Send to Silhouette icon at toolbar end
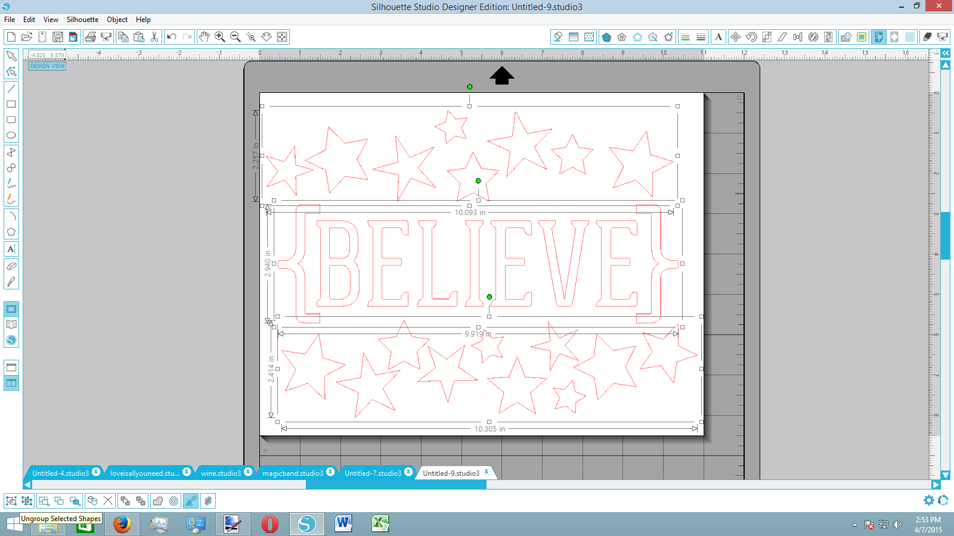954x536 pixels. click(x=943, y=37)
